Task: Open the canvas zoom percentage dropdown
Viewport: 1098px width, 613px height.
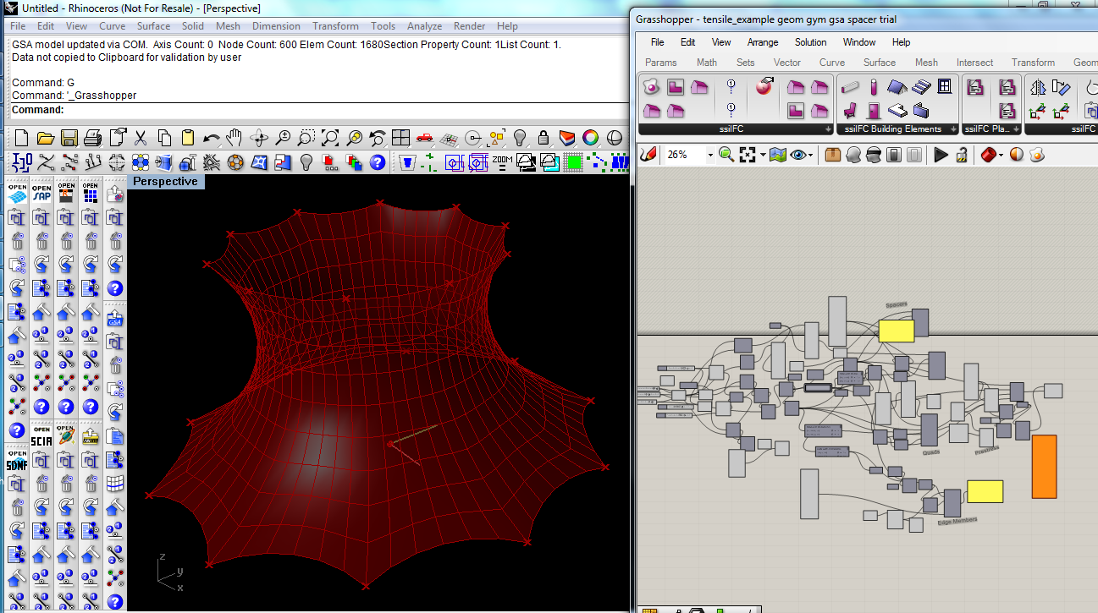Action: [x=709, y=155]
